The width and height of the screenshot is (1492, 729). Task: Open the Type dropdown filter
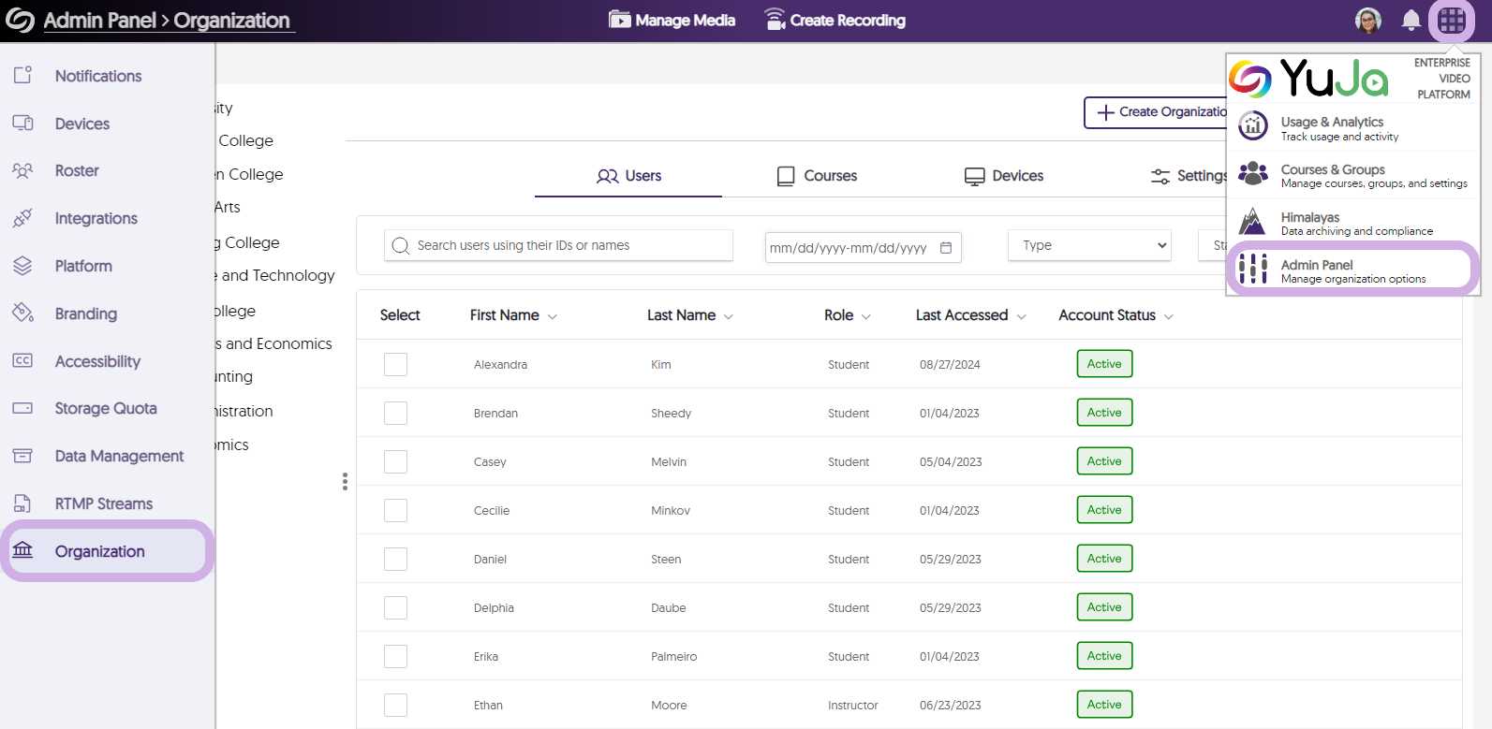point(1089,245)
